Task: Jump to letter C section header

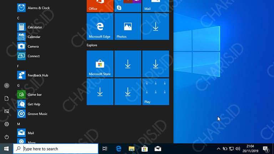Action: pos(18,18)
